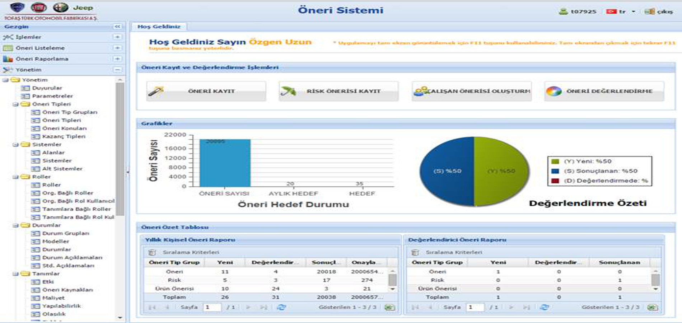The width and height of the screenshot is (682, 323).
Task: Sort by Sonuçlanan column in Değerlendirici report
Action: point(619,262)
